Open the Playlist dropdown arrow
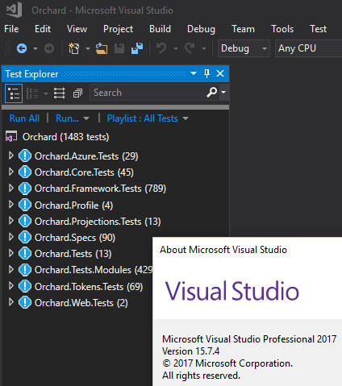The image size is (342, 386). (x=186, y=118)
